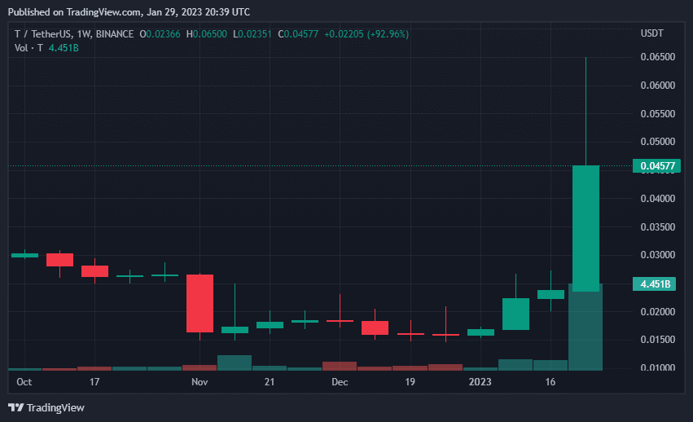Click the Dec label on time axis
The image size is (693, 422).
pos(340,382)
